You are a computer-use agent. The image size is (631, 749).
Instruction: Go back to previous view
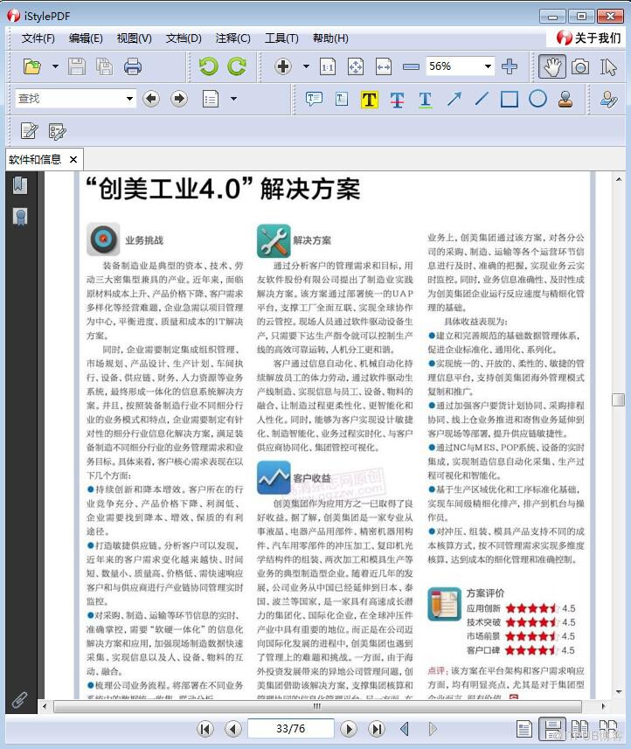click(405, 729)
